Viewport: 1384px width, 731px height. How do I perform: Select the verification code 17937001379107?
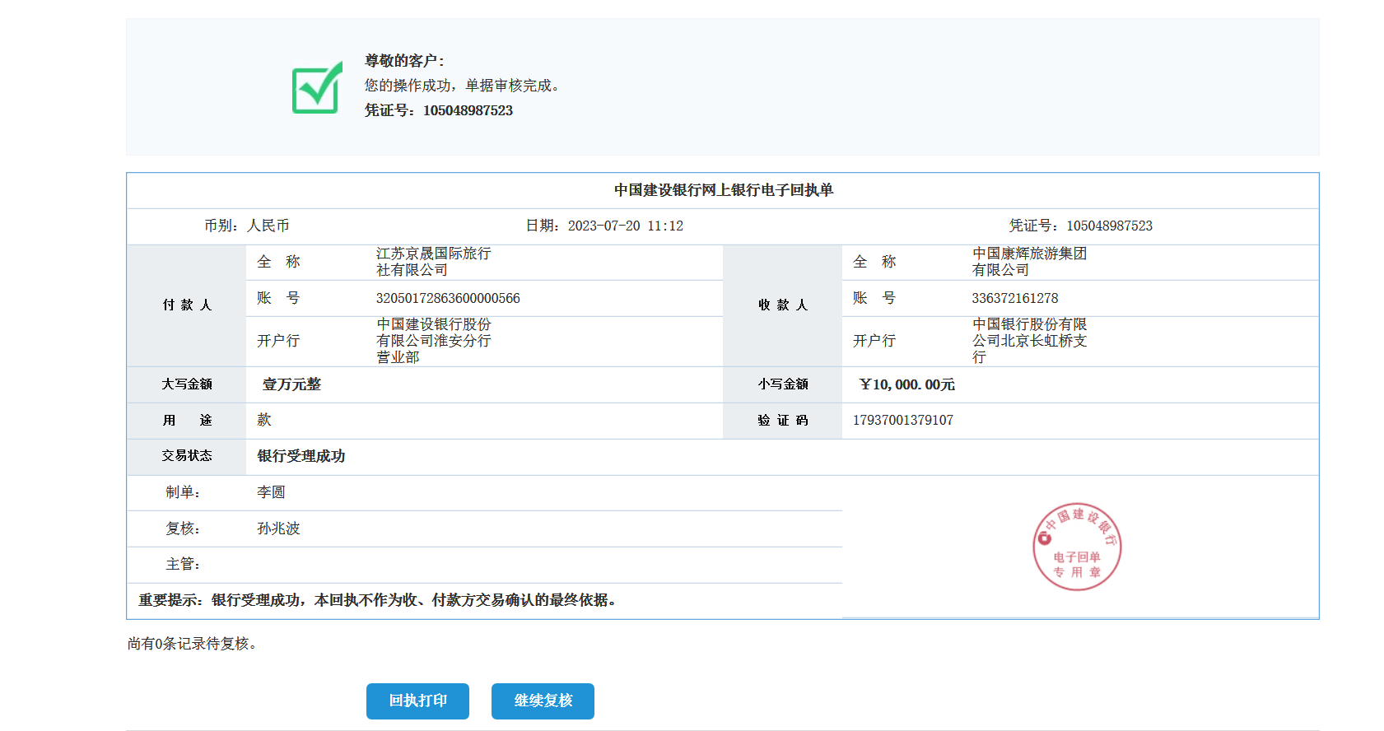(902, 420)
